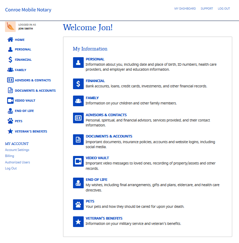Screen dimensions: 239x243
Task: Select VETERAN'S BENEFITS label in sidebar
Action: pyautogui.click(x=31, y=131)
